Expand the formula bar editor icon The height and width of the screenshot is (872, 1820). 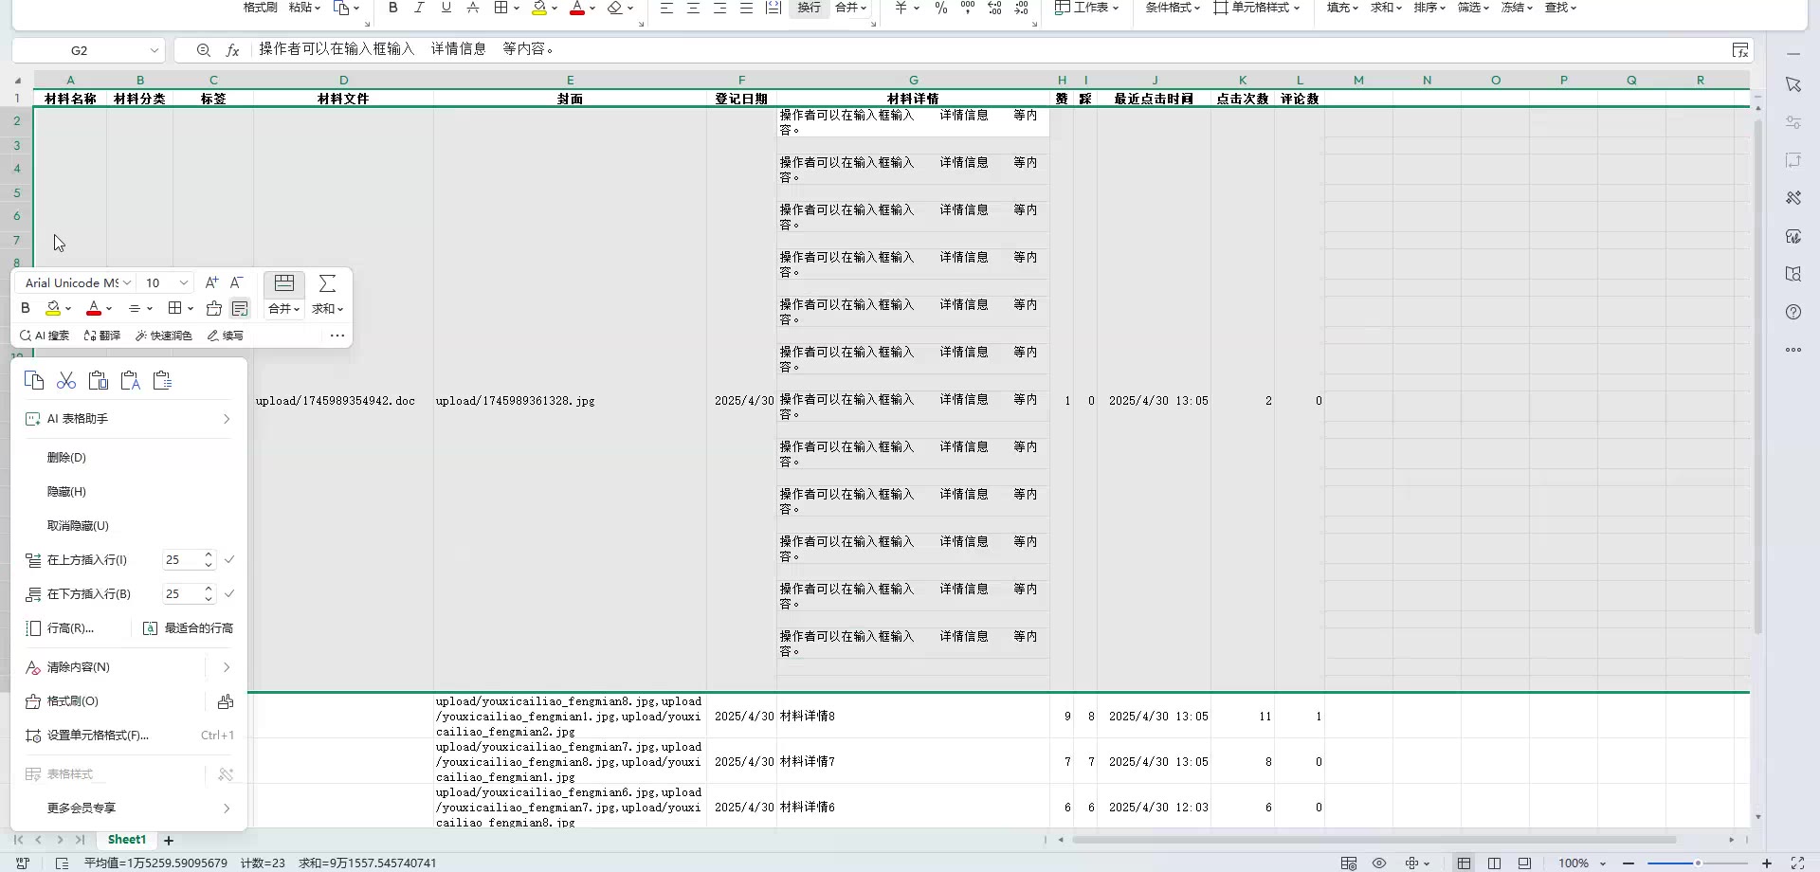pos(1740,50)
